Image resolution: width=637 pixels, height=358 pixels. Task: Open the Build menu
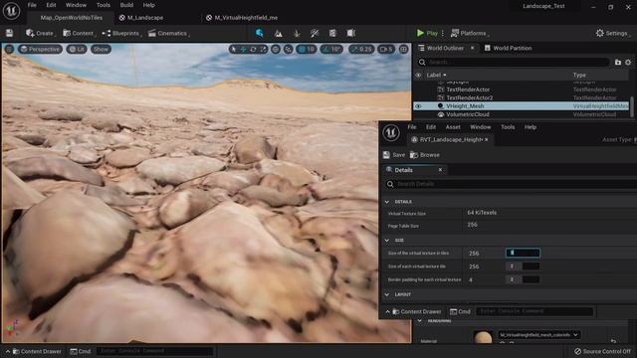pyautogui.click(x=126, y=5)
